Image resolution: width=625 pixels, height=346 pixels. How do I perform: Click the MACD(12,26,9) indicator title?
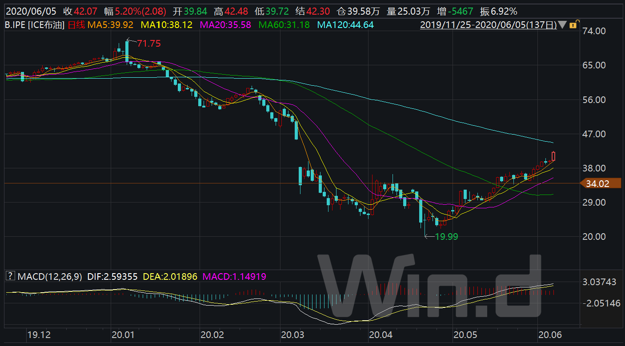coord(50,277)
